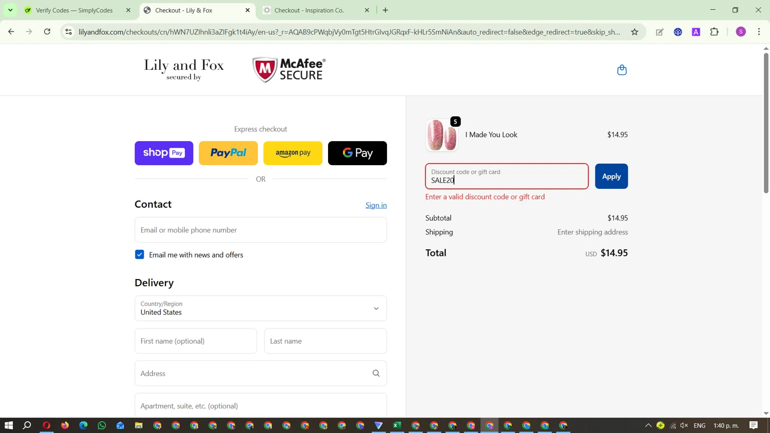Click the ENG language indicator
This screenshot has width=770, height=433.
point(699,425)
